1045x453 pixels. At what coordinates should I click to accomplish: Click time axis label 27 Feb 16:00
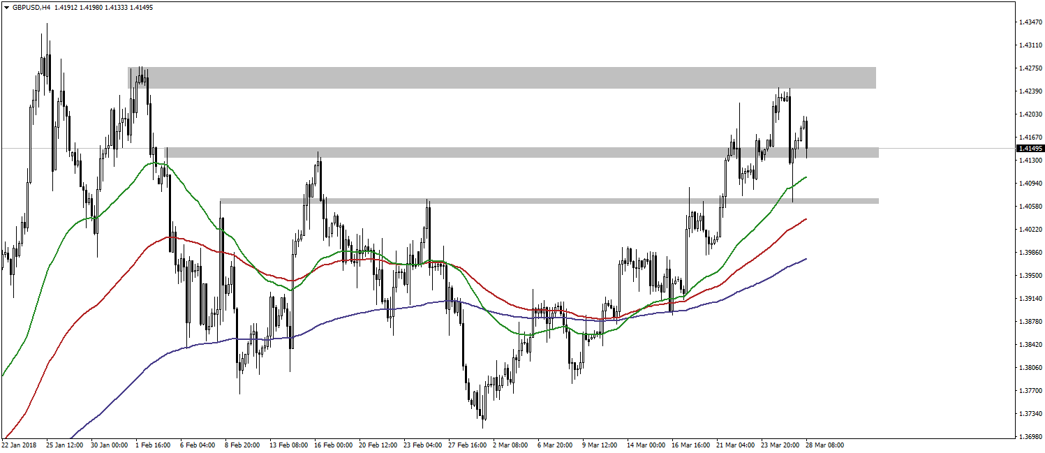pos(467,445)
